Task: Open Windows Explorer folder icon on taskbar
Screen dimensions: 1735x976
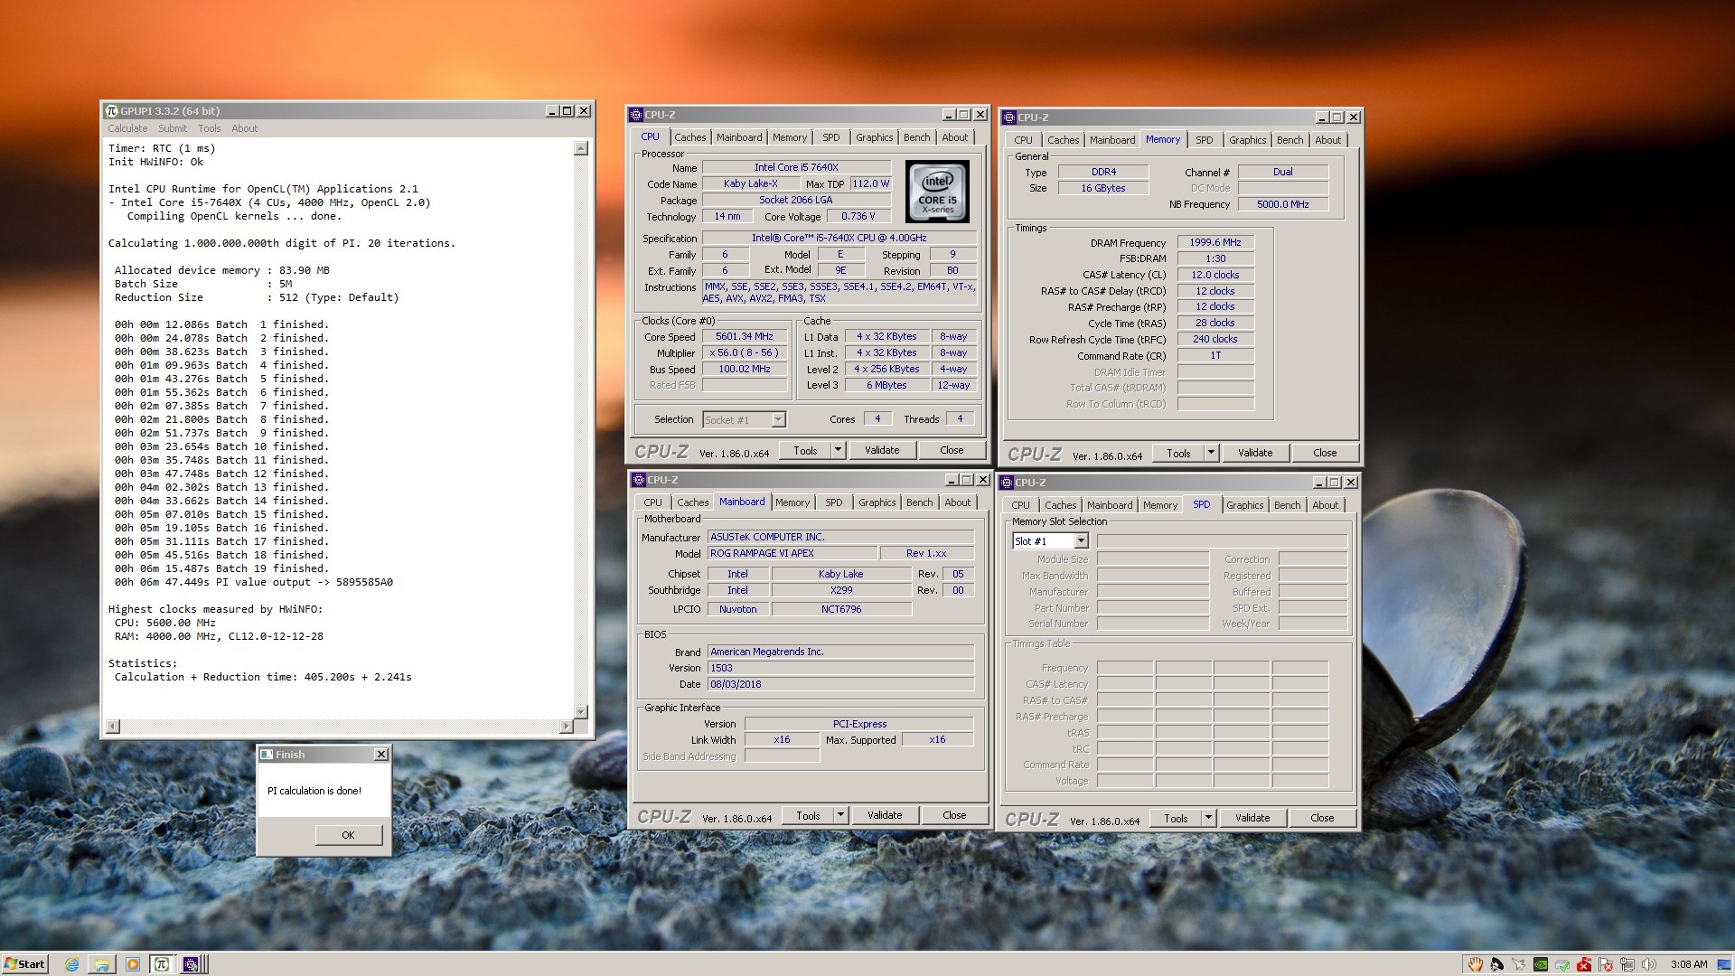Action: tap(102, 964)
